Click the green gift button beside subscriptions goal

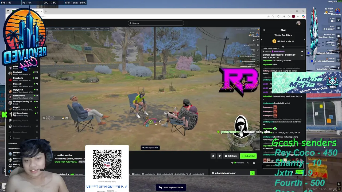252,173
